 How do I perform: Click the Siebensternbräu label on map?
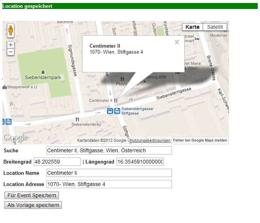pos(86,124)
